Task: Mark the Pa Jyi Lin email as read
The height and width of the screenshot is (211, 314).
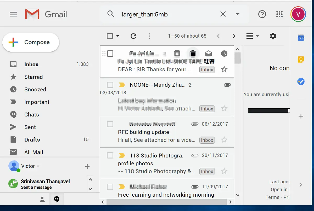Action: click(x=209, y=54)
